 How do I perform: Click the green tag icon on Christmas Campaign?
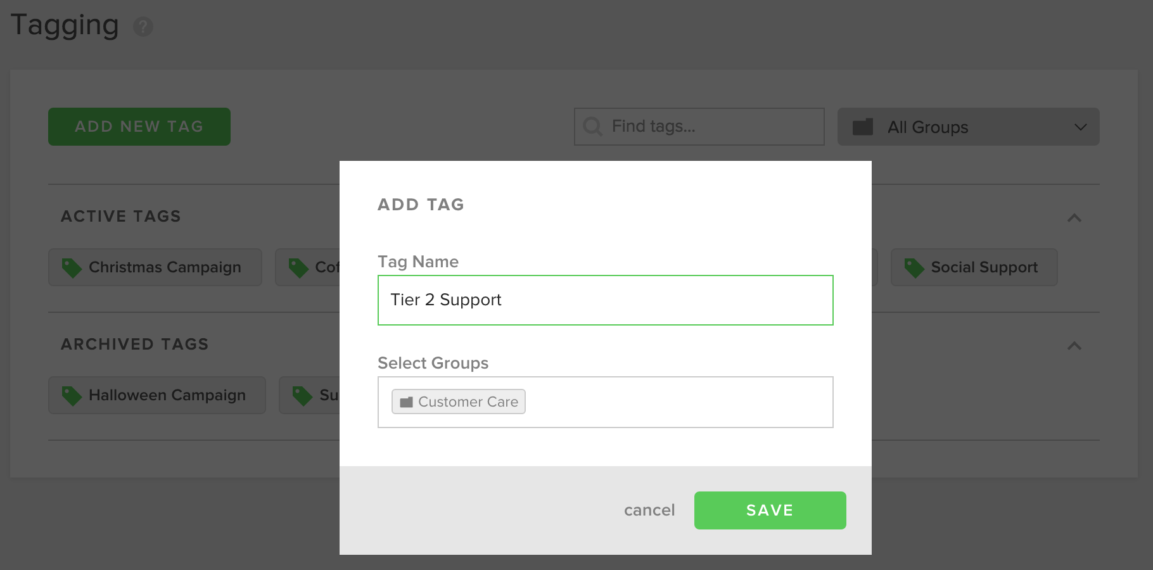72,268
